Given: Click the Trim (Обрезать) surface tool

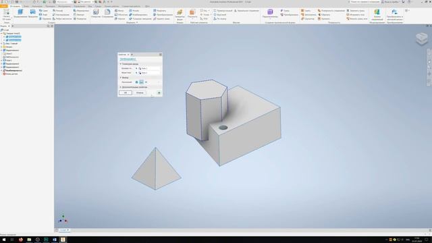Looking at the screenshot, I should tap(324, 15).
